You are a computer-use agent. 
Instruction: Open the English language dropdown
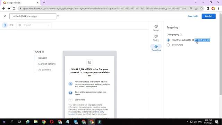pos(34,25)
